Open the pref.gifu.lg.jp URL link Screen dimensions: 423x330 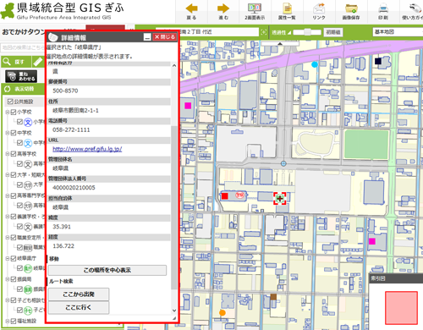click(87, 149)
